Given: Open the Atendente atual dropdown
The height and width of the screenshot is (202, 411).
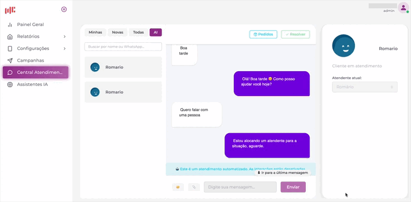Looking at the screenshot, I should pos(365,87).
